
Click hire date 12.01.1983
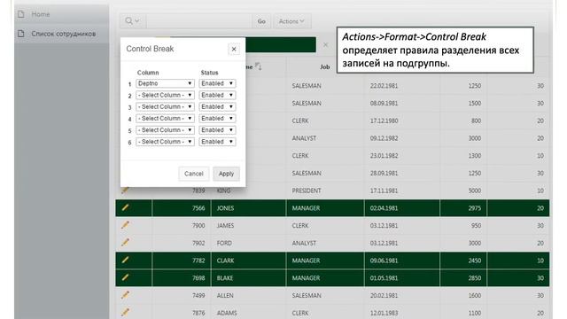[384, 313]
